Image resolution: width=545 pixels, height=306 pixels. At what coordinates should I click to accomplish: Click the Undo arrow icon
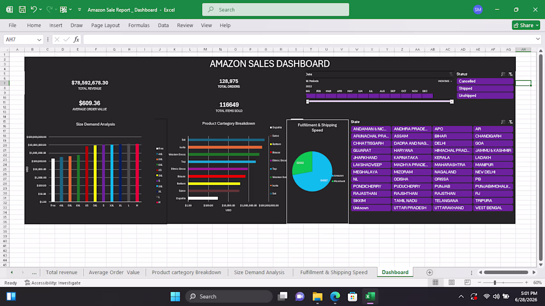[x=33, y=10]
